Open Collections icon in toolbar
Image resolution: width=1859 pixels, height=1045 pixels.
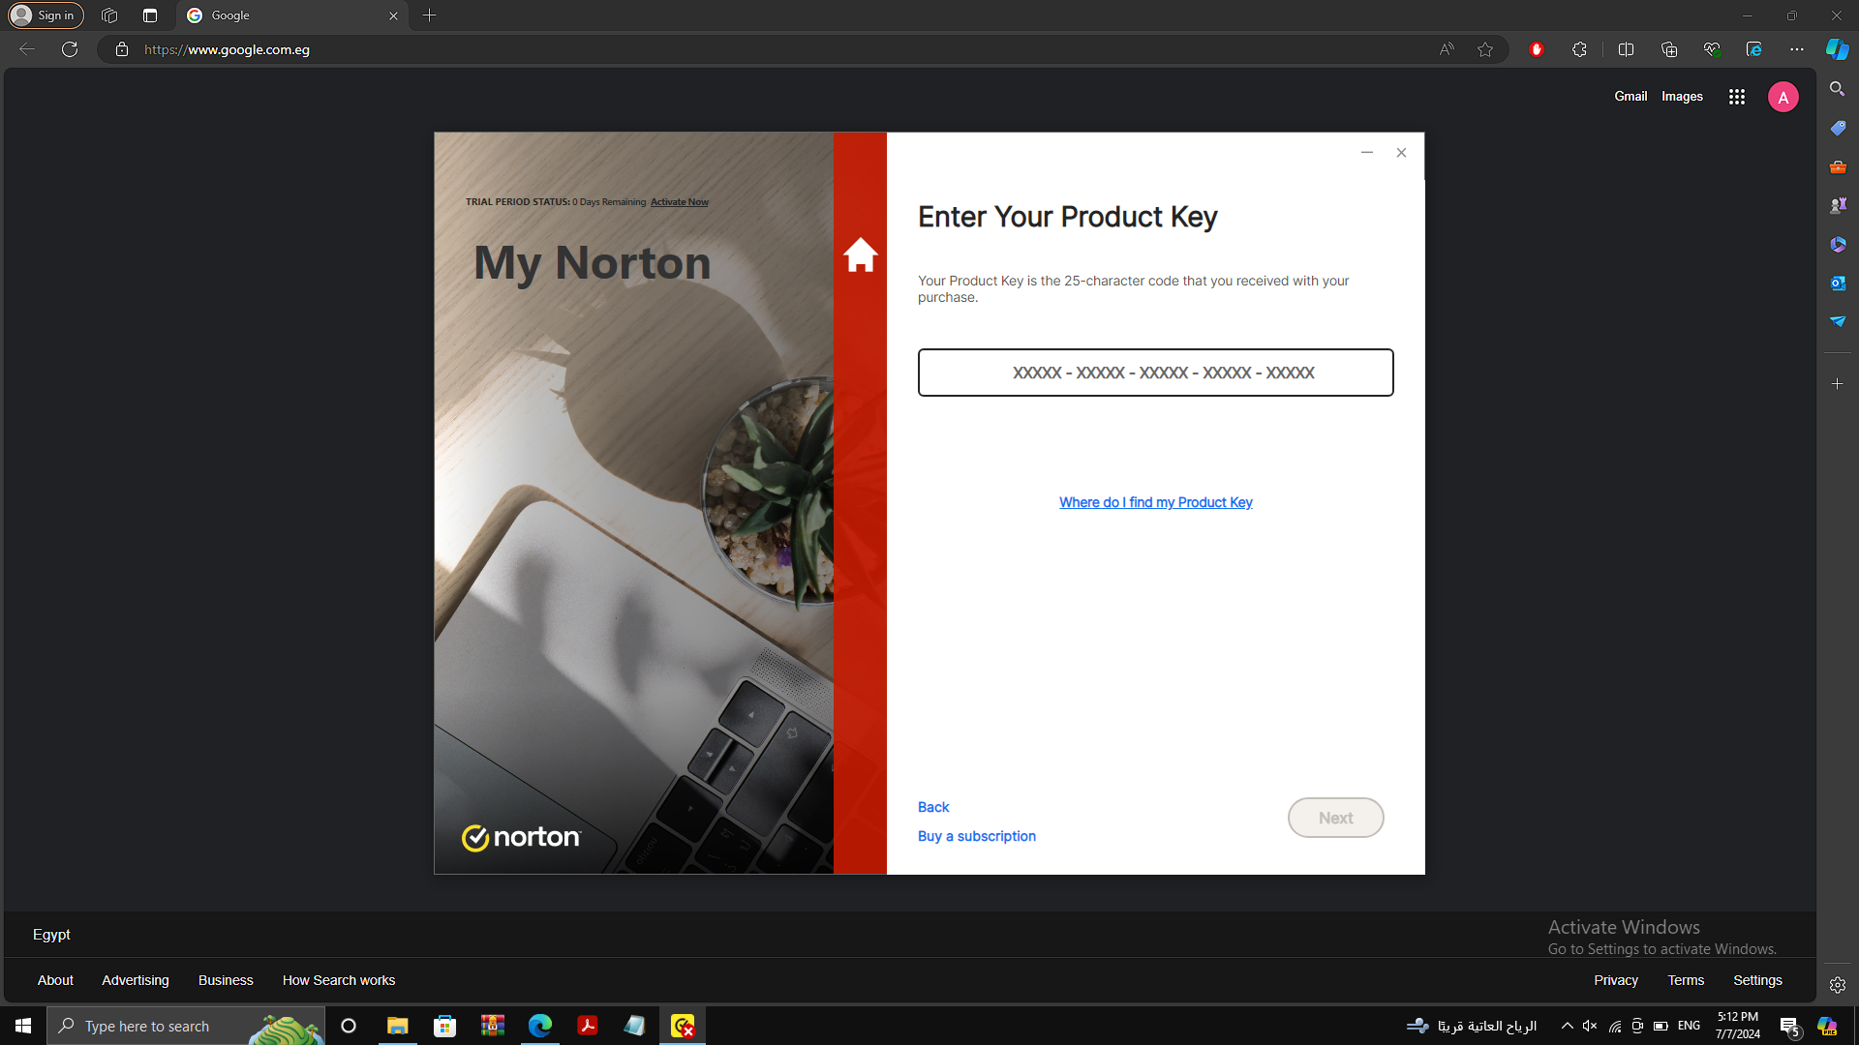tap(1669, 49)
